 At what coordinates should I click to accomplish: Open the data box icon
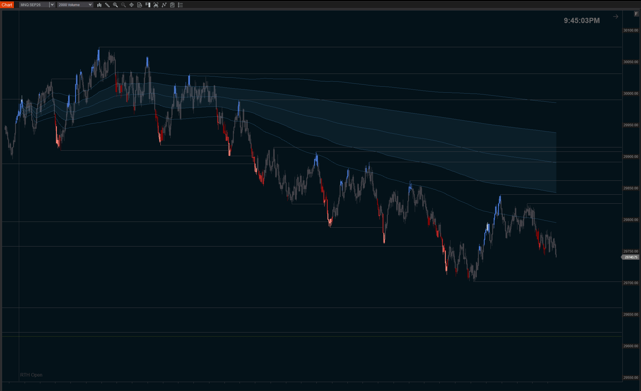tap(140, 5)
